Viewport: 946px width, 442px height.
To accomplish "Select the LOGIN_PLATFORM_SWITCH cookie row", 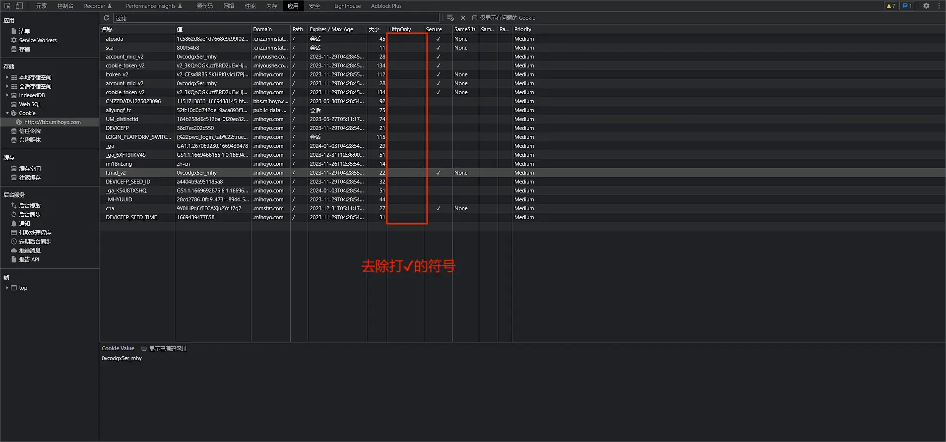I will pyautogui.click(x=522, y=137).
